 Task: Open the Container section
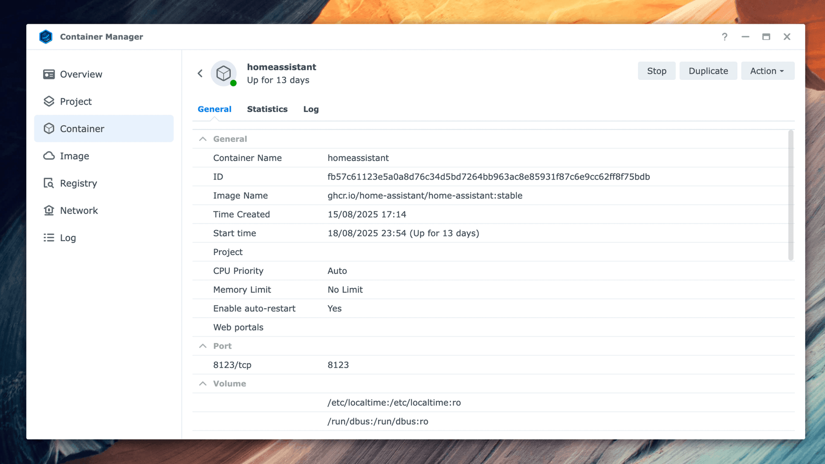click(82, 128)
